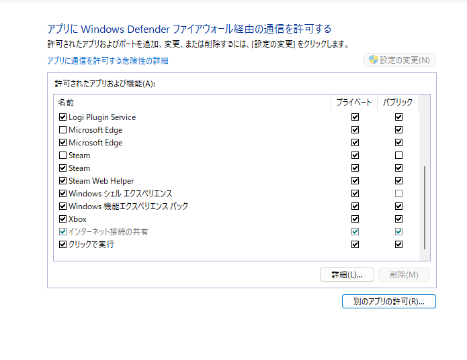The width and height of the screenshot is (467, 360).
Task: Enable public access for Windows シェル エクスペリエンス
Action: coord(398,194)
